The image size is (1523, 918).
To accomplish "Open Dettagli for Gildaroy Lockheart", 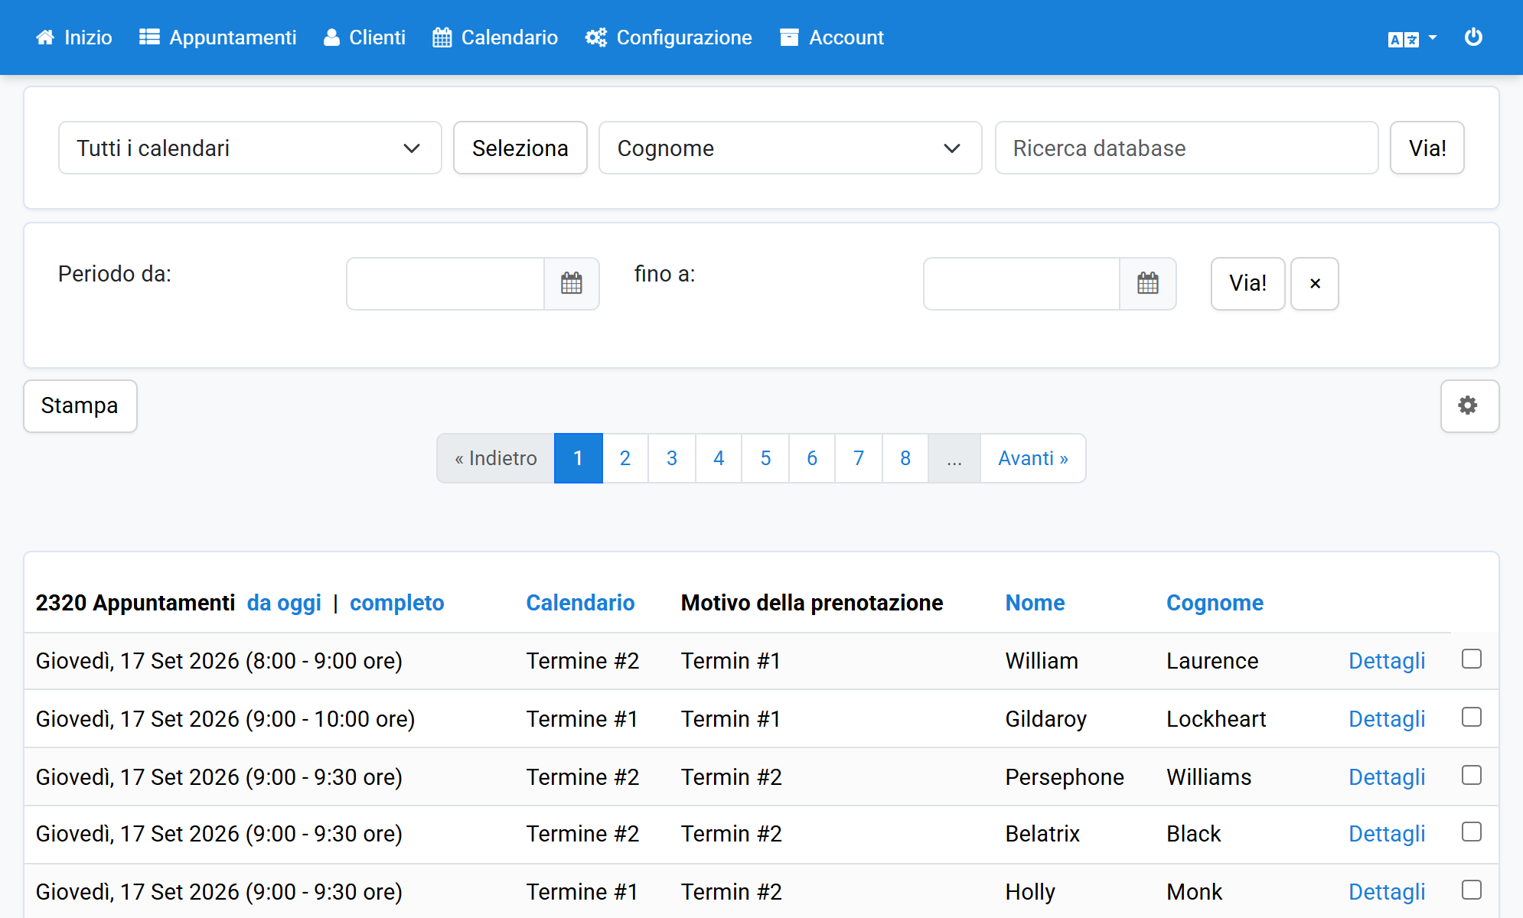I will (1387, 718).
